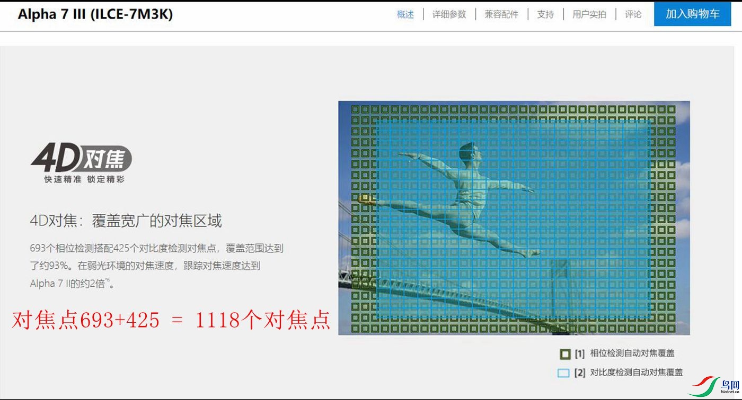Click the Alpha 7 III (ILCE-7M3K) title
Screen dimensions: 742x400
(95, 14)
